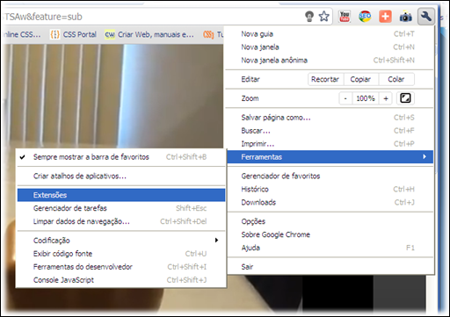Click the address bar URL field
Image resolution: width=450 pixels, height=317 pixels.
152,17
